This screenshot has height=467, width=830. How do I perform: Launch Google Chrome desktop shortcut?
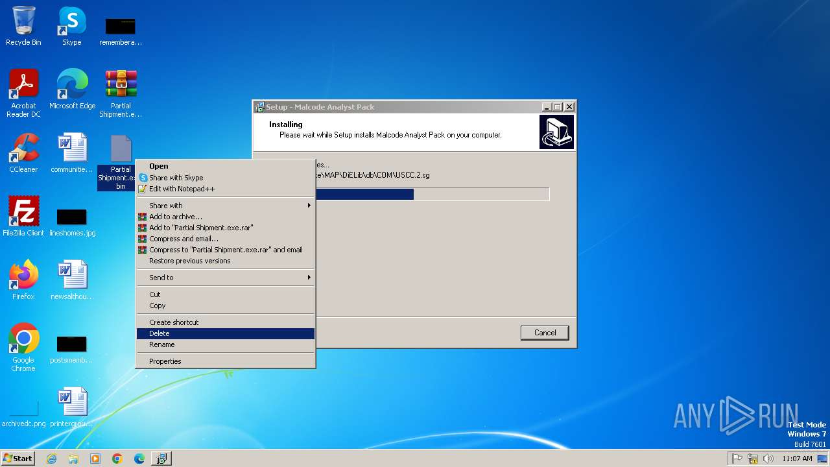tap(23, 347)
